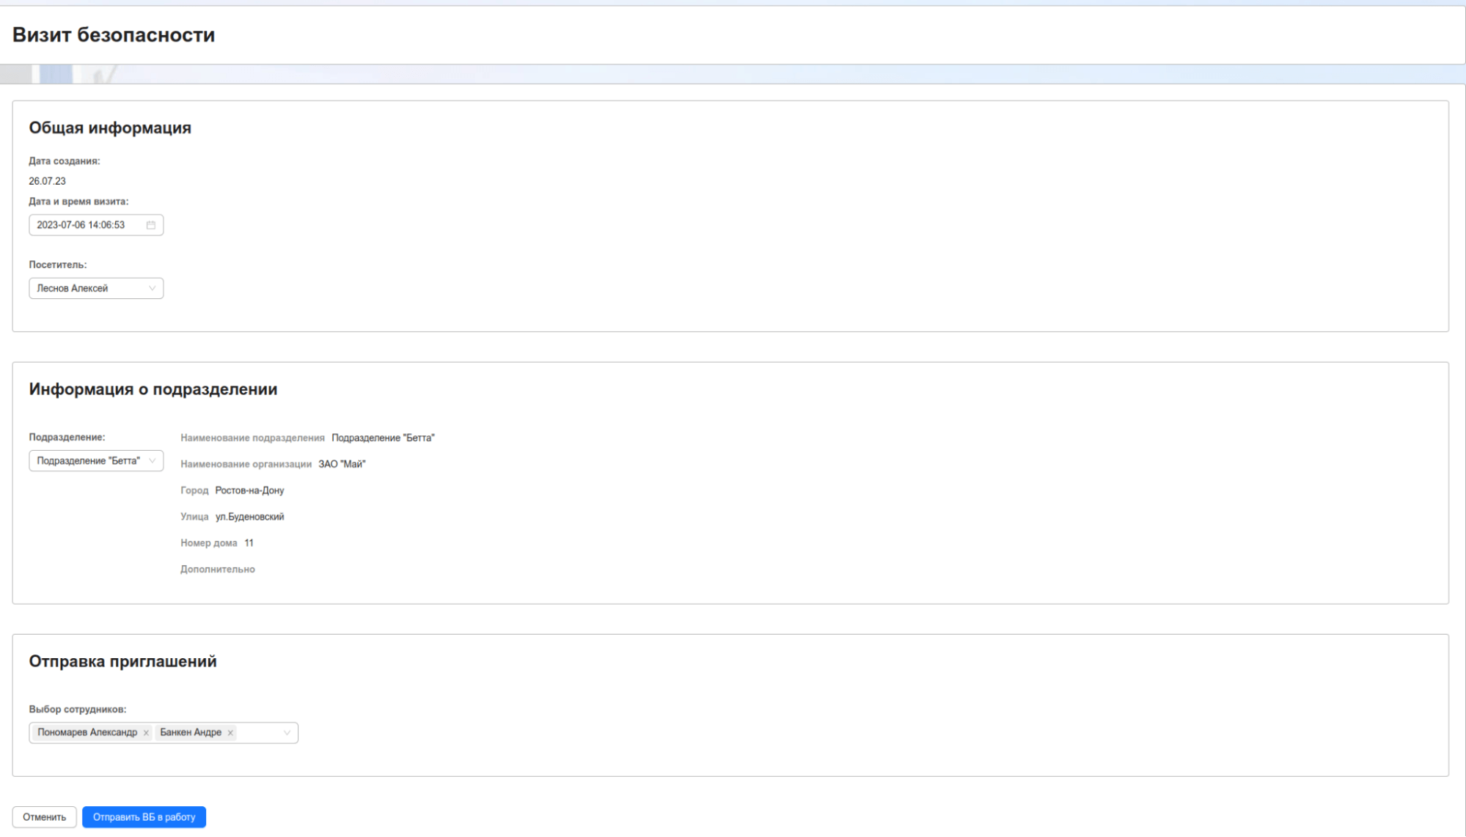Click the Общая информация section heading
The image size is (1466, 837).
[110, 128]
